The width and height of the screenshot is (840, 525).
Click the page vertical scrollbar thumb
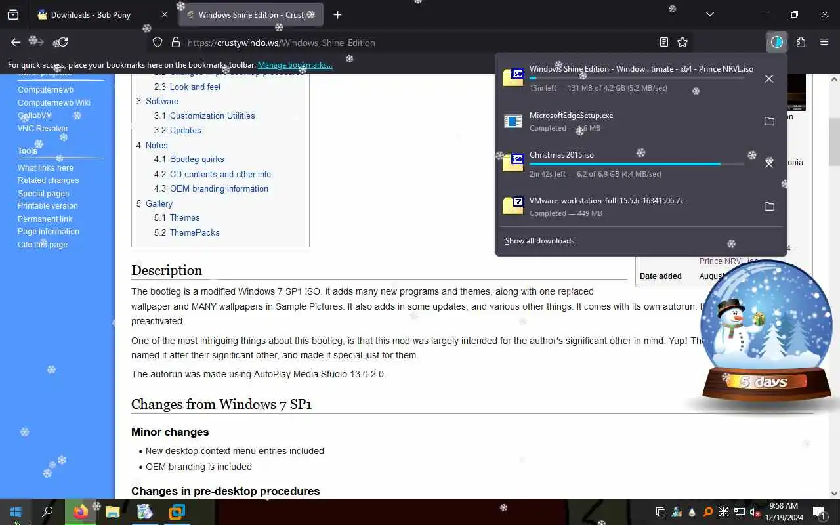tap(834, 142)
